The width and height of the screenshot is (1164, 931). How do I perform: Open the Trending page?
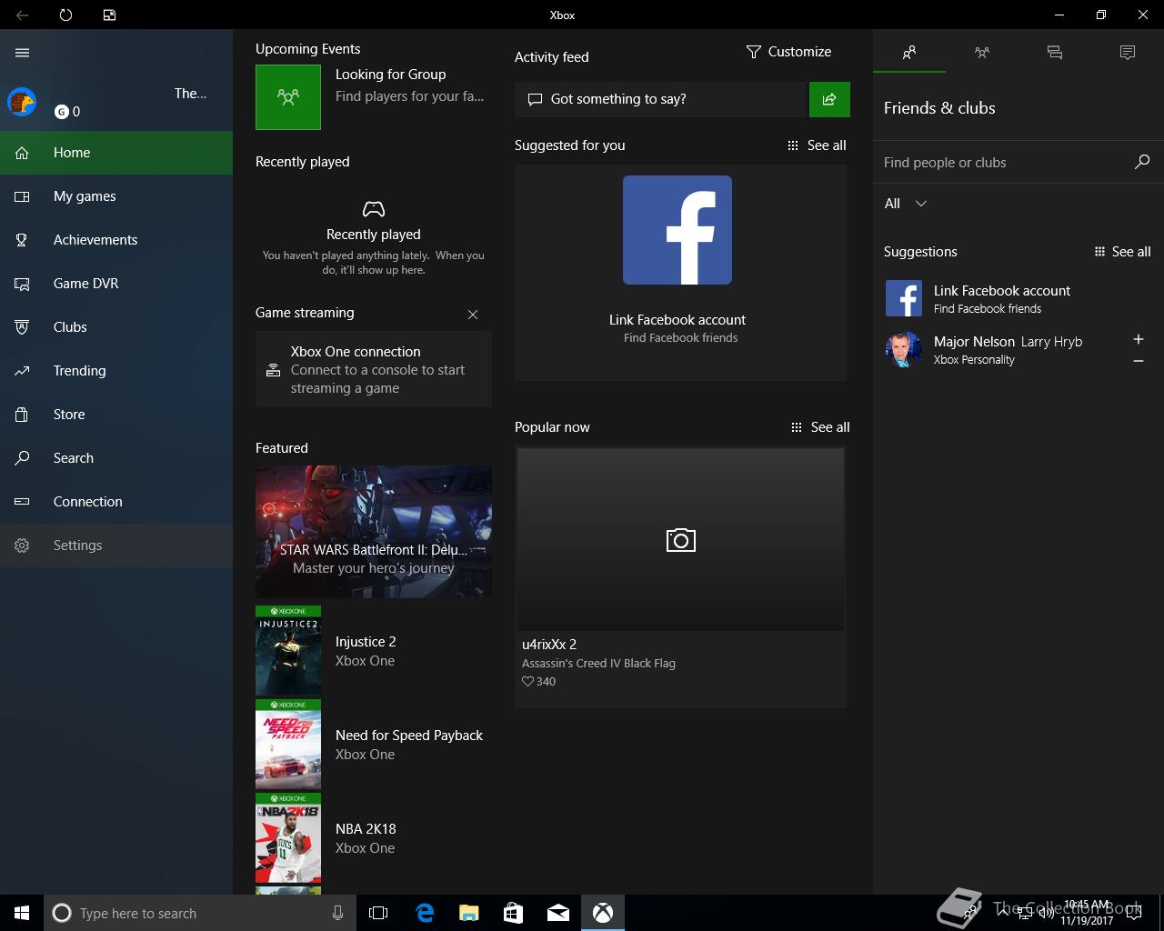pyautogui.click(x=116, y=371)
